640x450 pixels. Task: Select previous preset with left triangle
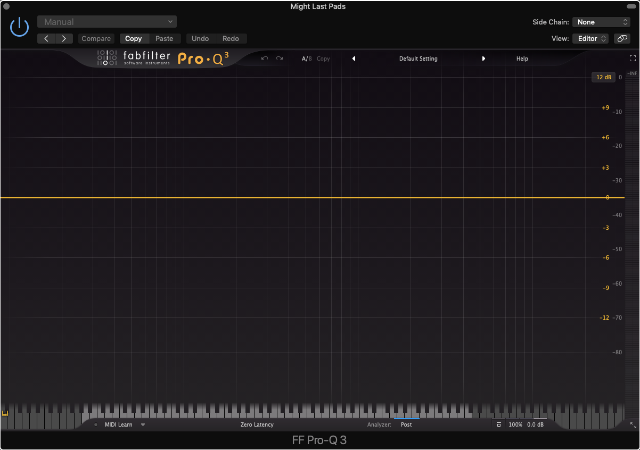tap(354, 59)
